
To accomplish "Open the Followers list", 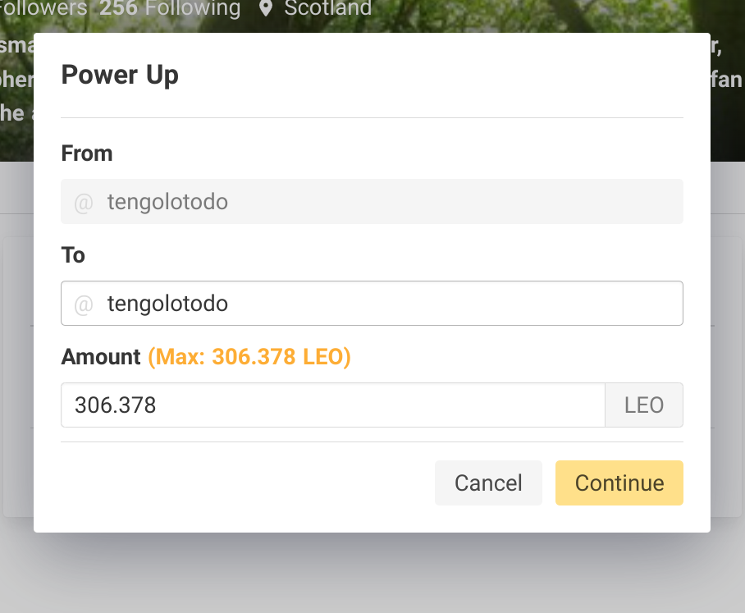I will (43, 8).
